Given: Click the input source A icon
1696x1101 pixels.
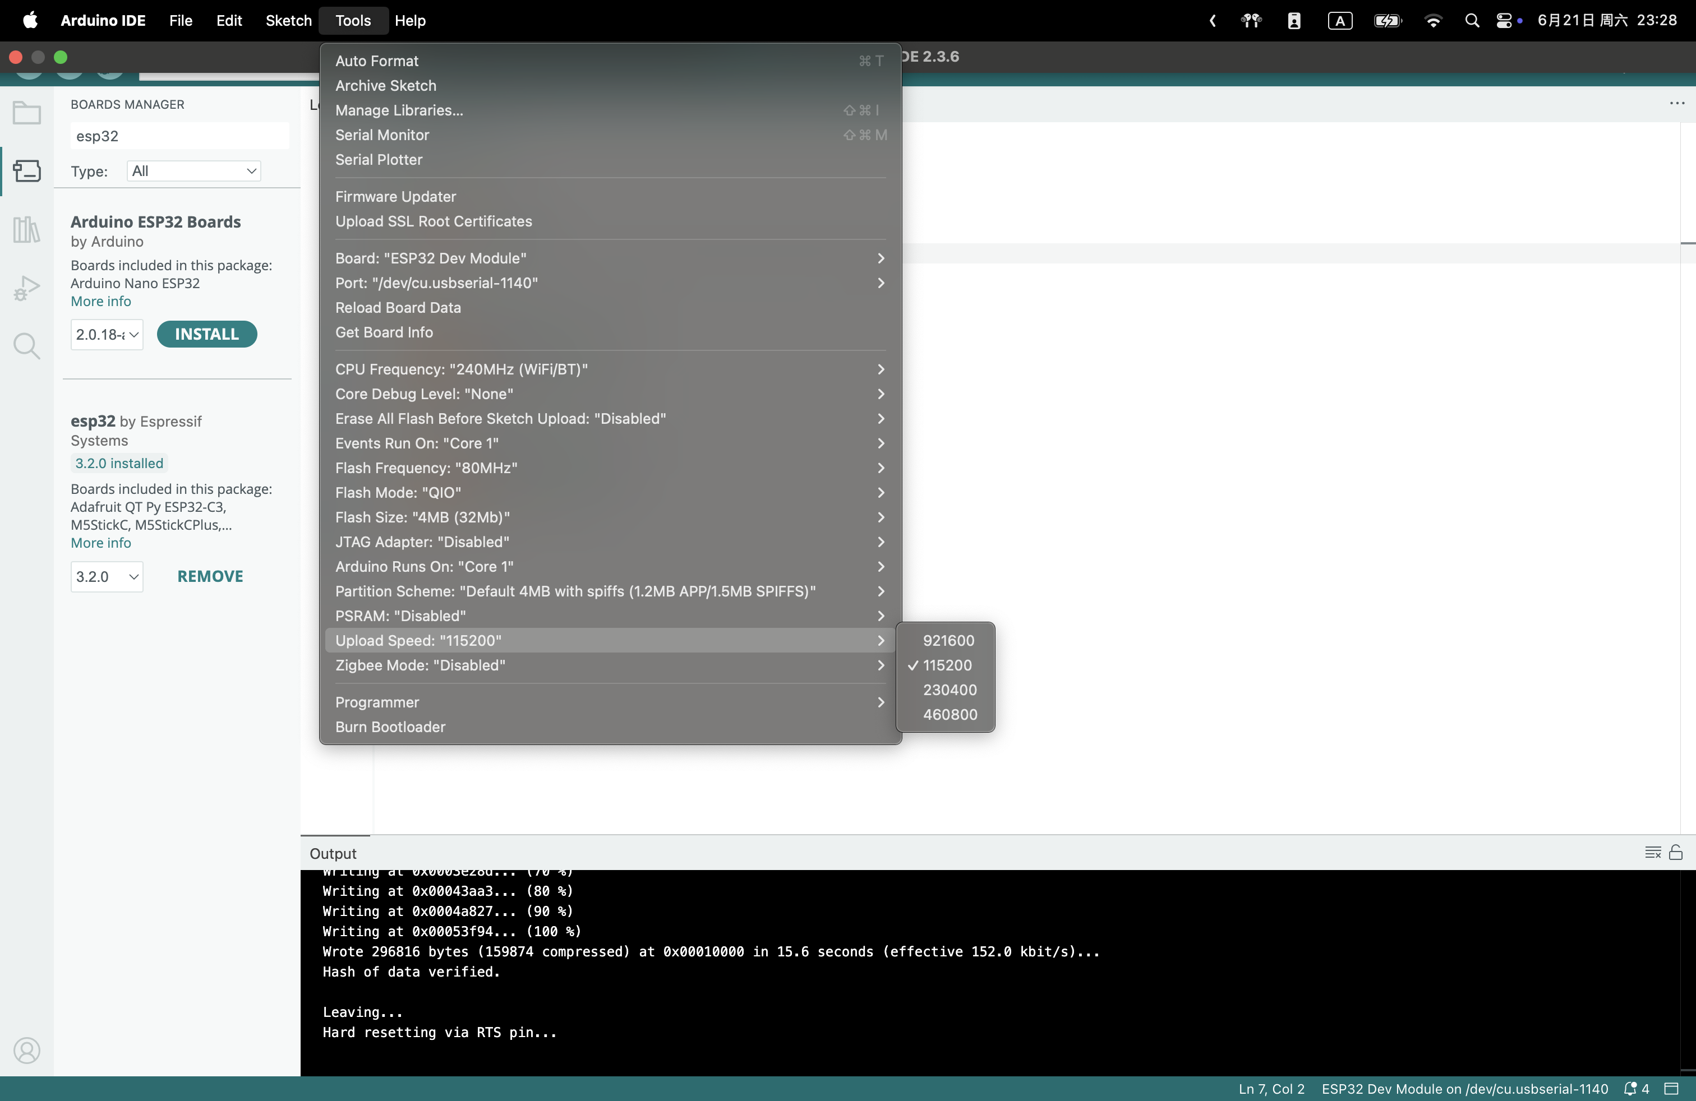Looking at the screenshot, I should [x=1340, y=21].
